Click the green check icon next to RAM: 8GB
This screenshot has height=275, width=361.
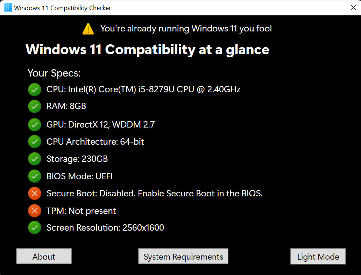[35, 106]
